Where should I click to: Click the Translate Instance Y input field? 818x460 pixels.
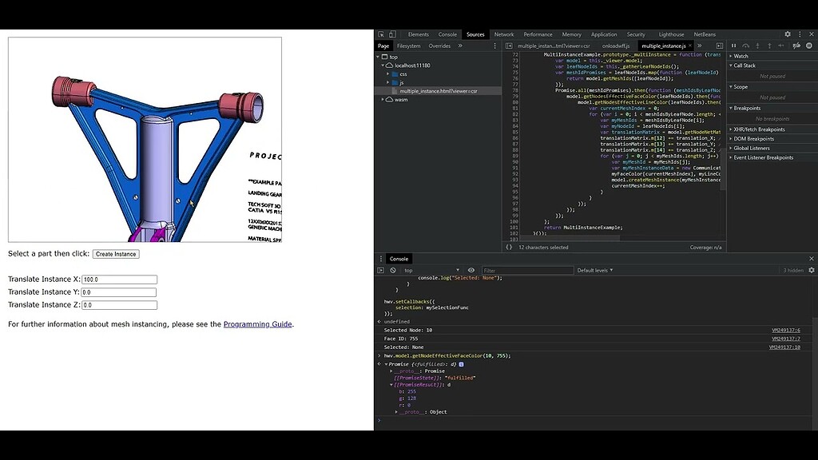coord(118,291)
